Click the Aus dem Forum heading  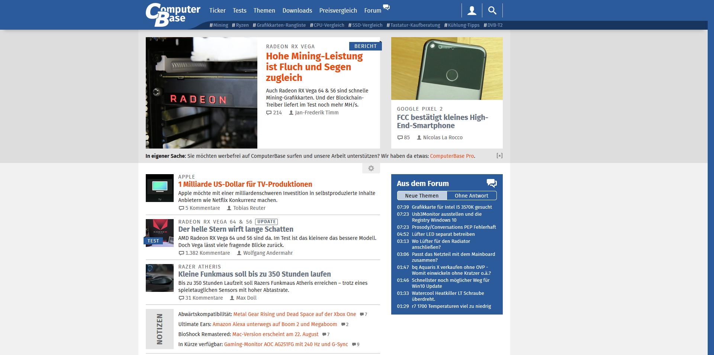click(x=423, y=183)
